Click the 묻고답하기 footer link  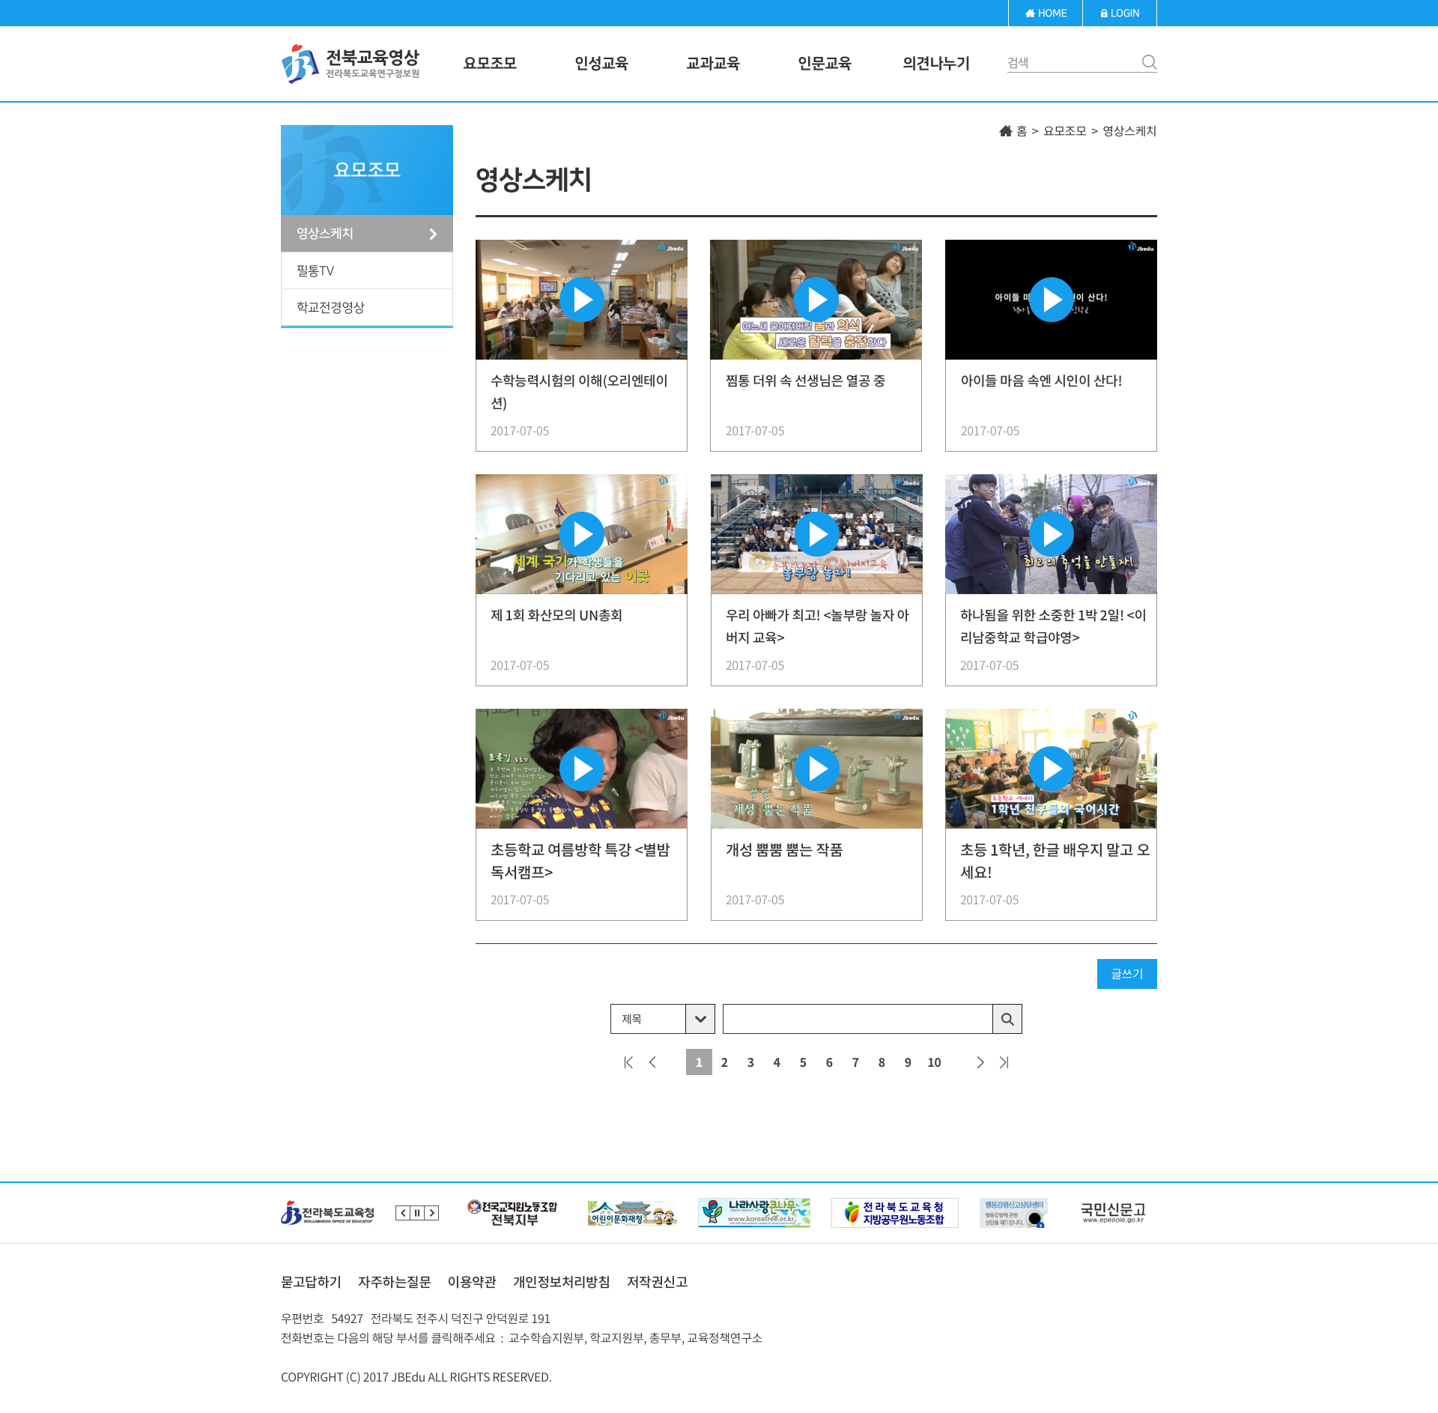point(311,1282)
